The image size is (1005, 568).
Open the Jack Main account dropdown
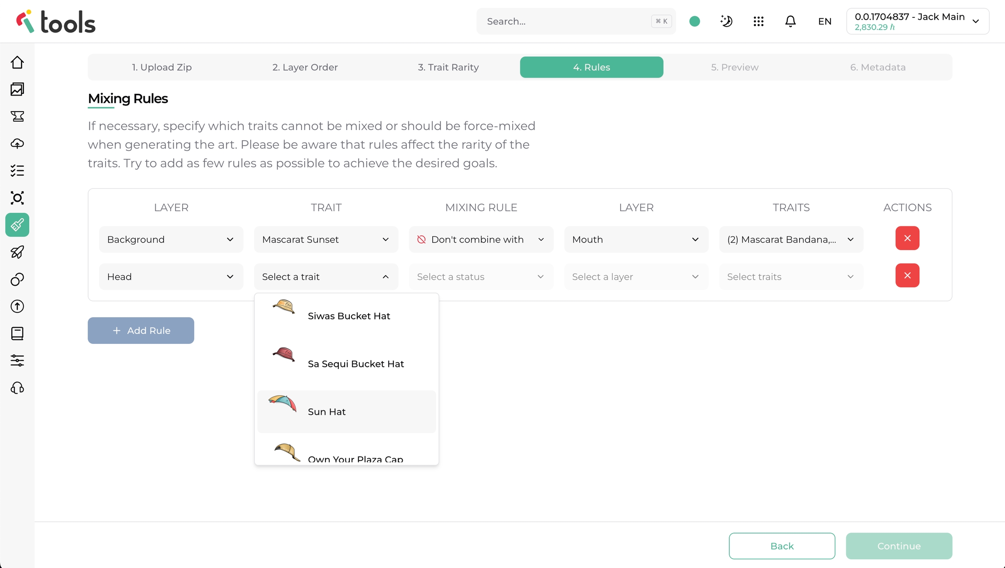click(x=917, y=21)
